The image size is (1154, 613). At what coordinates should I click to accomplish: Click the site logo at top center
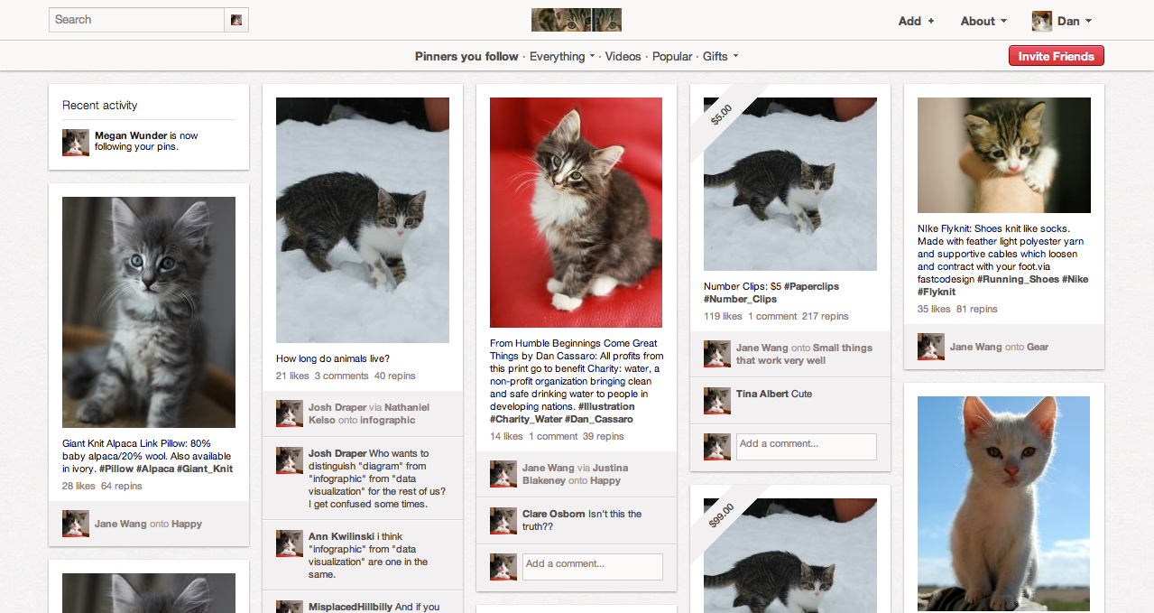[x=577, y=20]
